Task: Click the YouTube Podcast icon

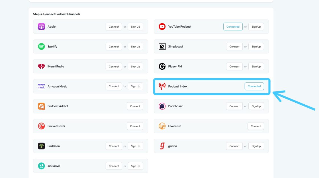Action: [x=162, y=27]
